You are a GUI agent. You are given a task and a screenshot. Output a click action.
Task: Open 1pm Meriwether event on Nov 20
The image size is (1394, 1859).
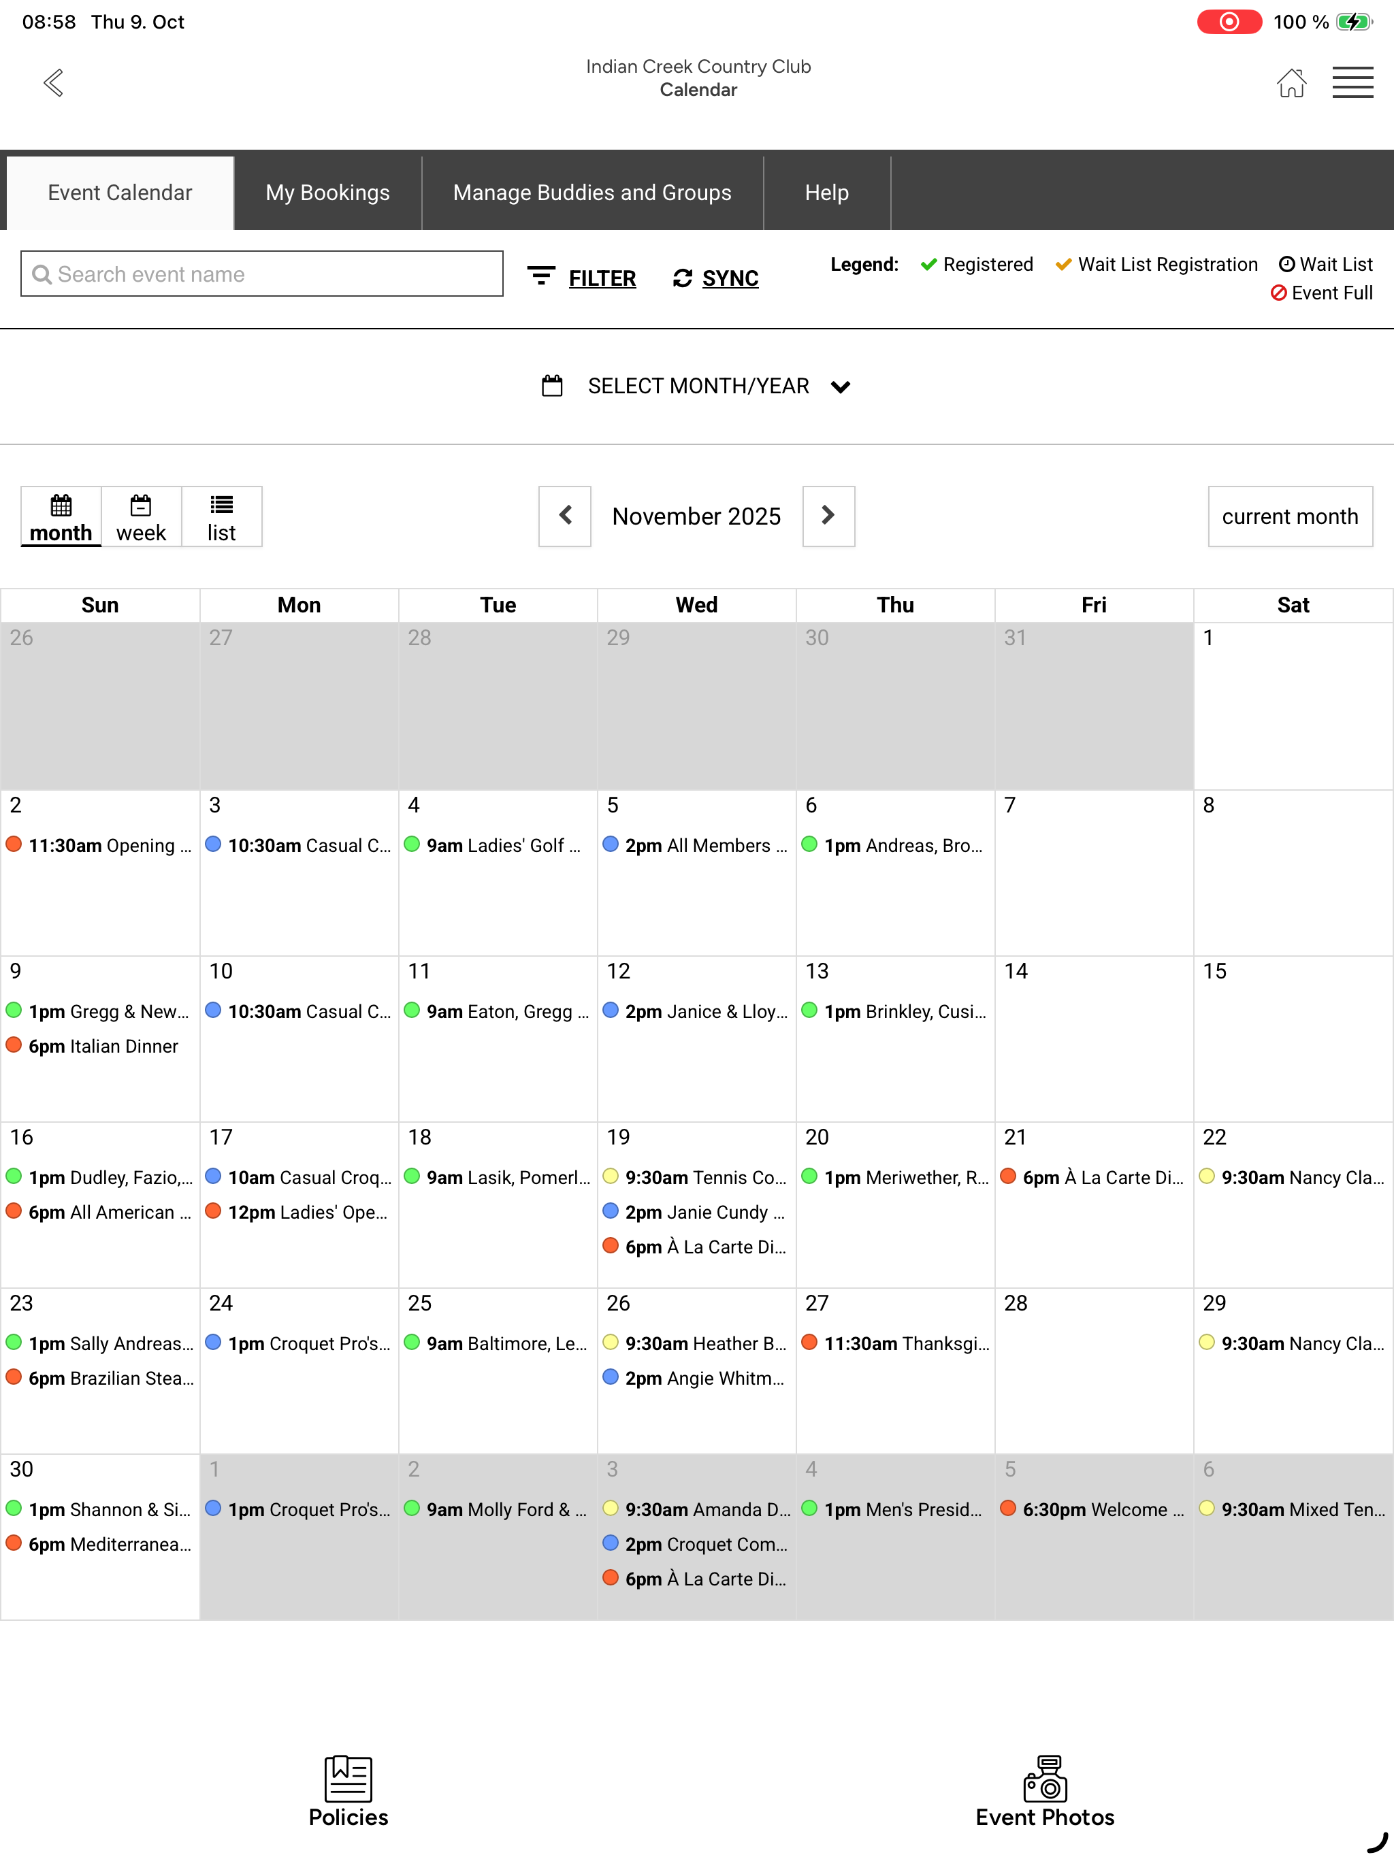896,1177
